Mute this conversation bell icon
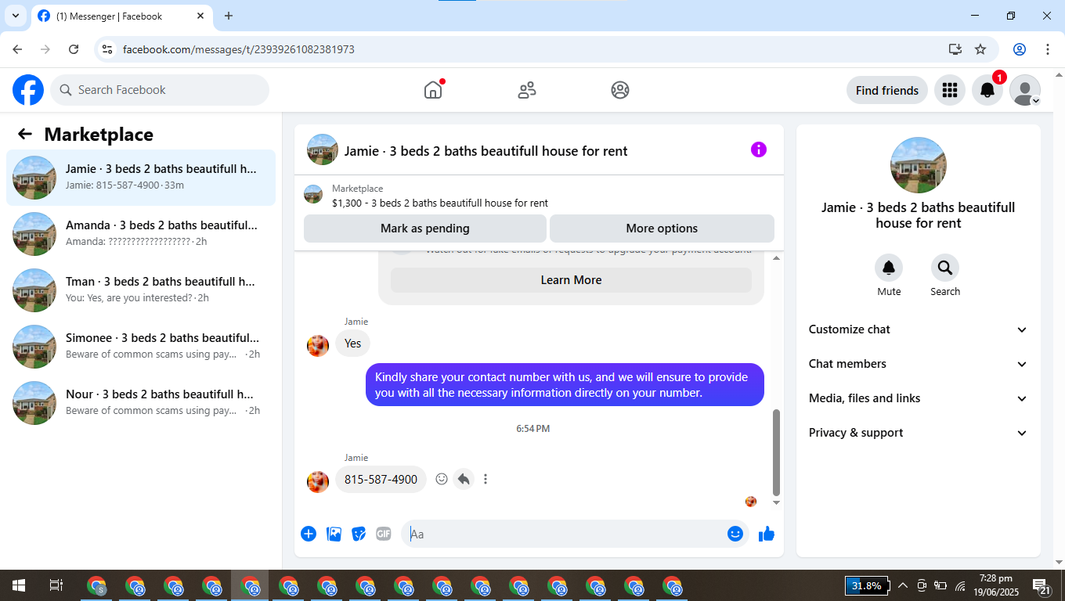1065x601 pixels. (889, 268)
